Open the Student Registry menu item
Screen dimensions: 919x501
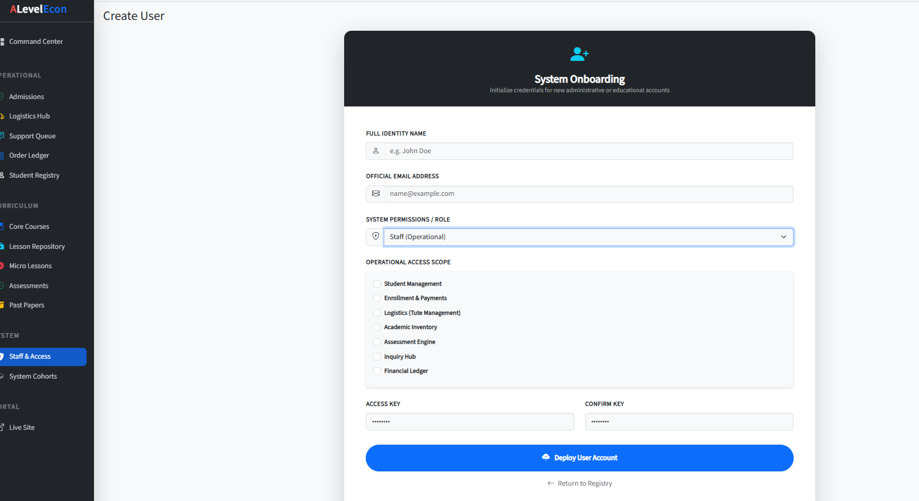pos(34,175)
